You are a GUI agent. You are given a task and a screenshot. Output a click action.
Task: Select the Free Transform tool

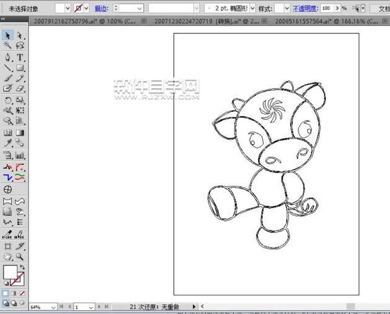click(20, 110)
